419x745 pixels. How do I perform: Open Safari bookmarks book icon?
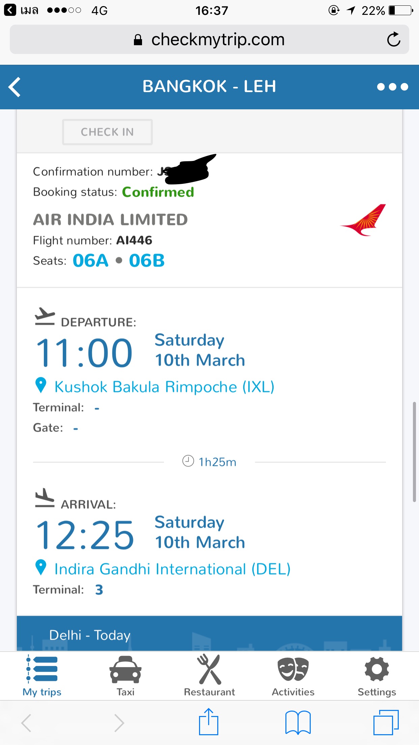[x=298, y=722]
